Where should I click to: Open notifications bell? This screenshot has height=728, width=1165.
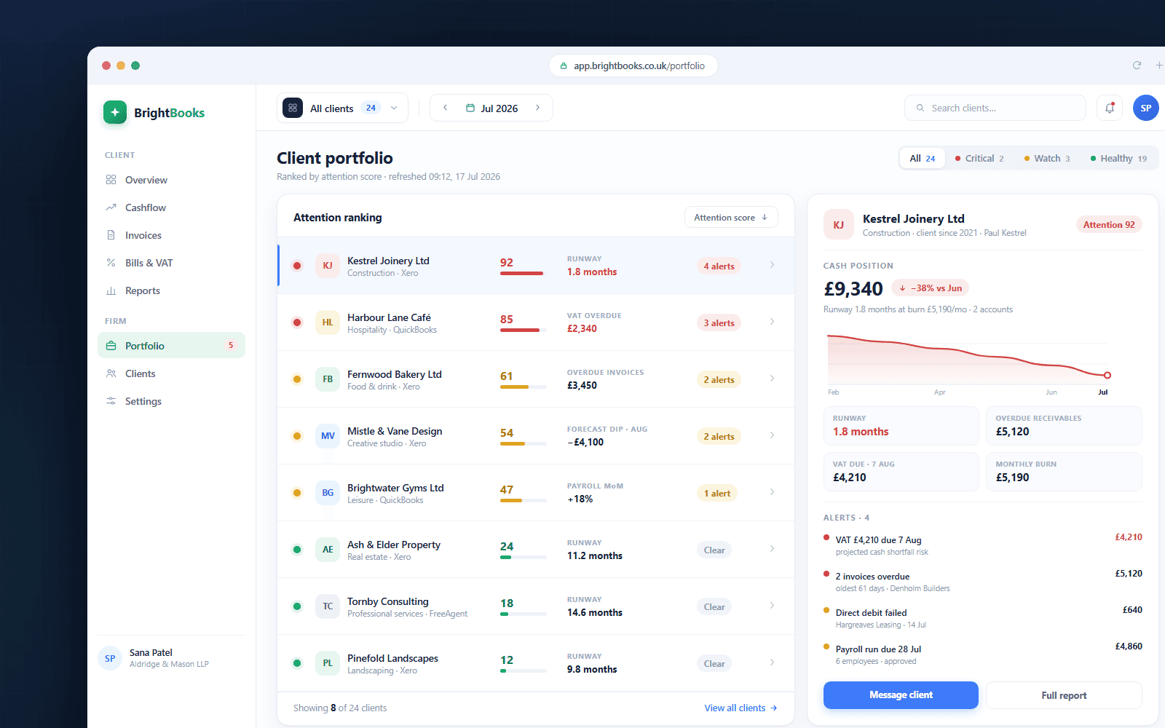(1110, 108)
